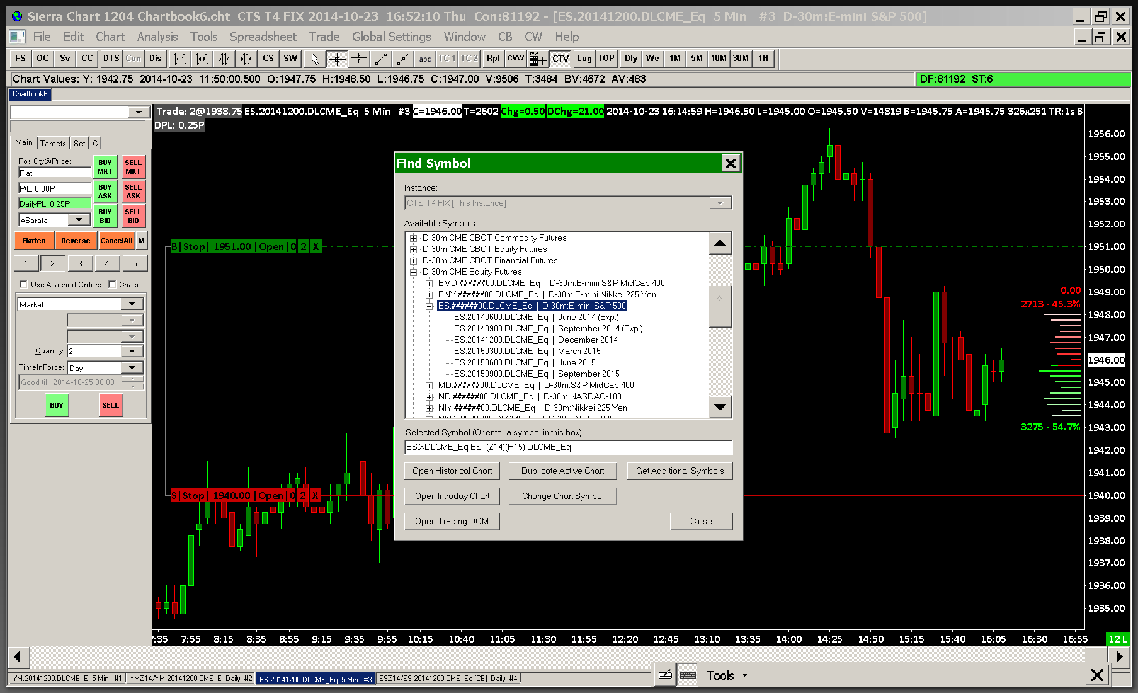Click the Selected Symbol input box

[568, 447]
